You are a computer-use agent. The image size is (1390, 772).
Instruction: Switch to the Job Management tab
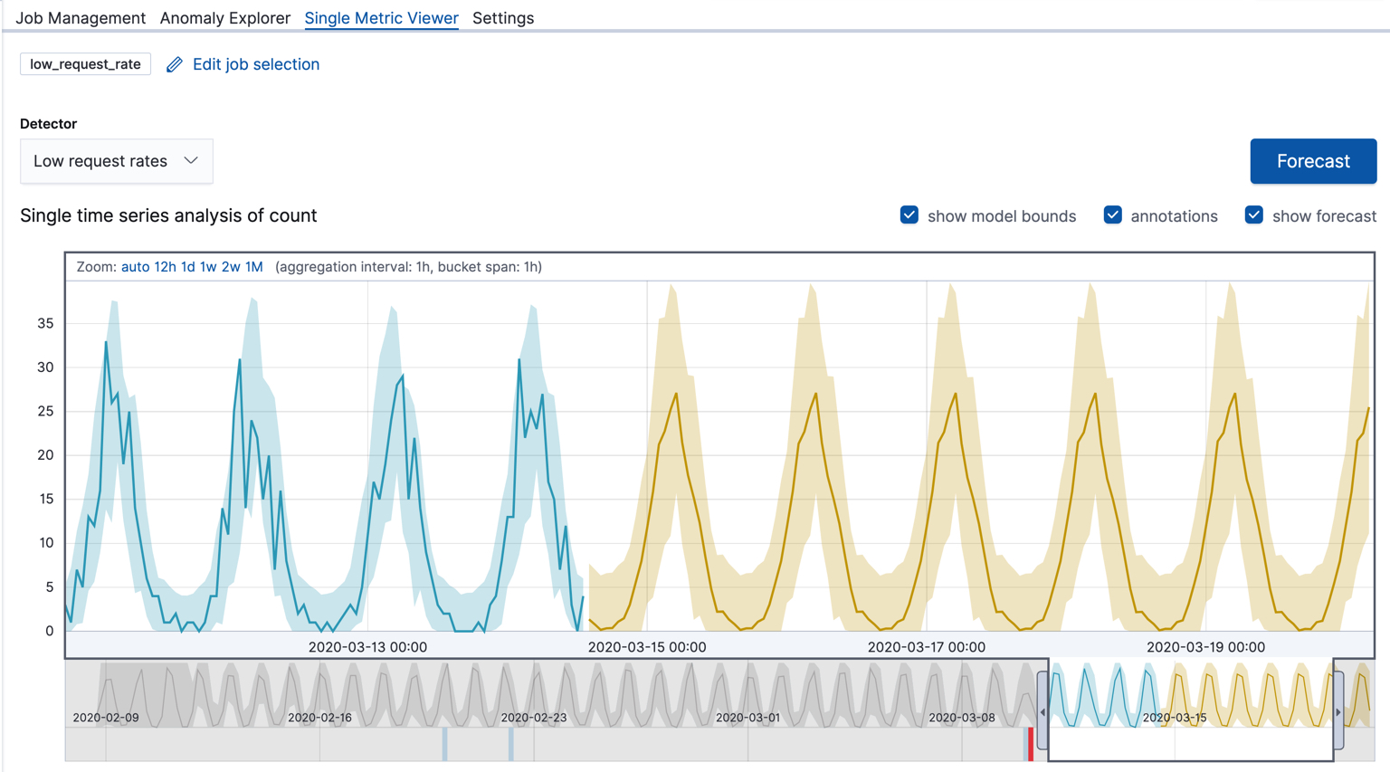click(81, 17)
